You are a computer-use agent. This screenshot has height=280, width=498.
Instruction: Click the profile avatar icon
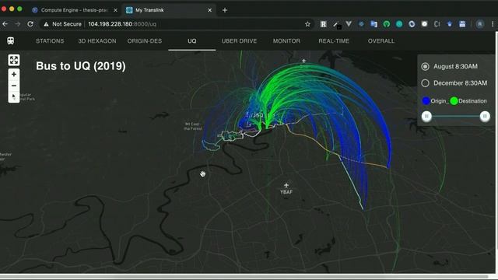[480, 24]
